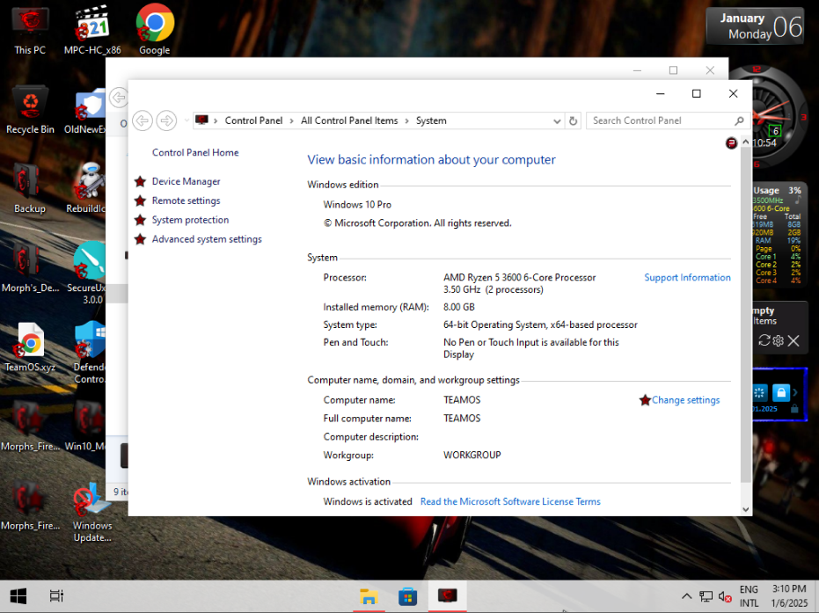Select the Recycle Bin desktop icon

pyautogui.click(x=30, y=110)
